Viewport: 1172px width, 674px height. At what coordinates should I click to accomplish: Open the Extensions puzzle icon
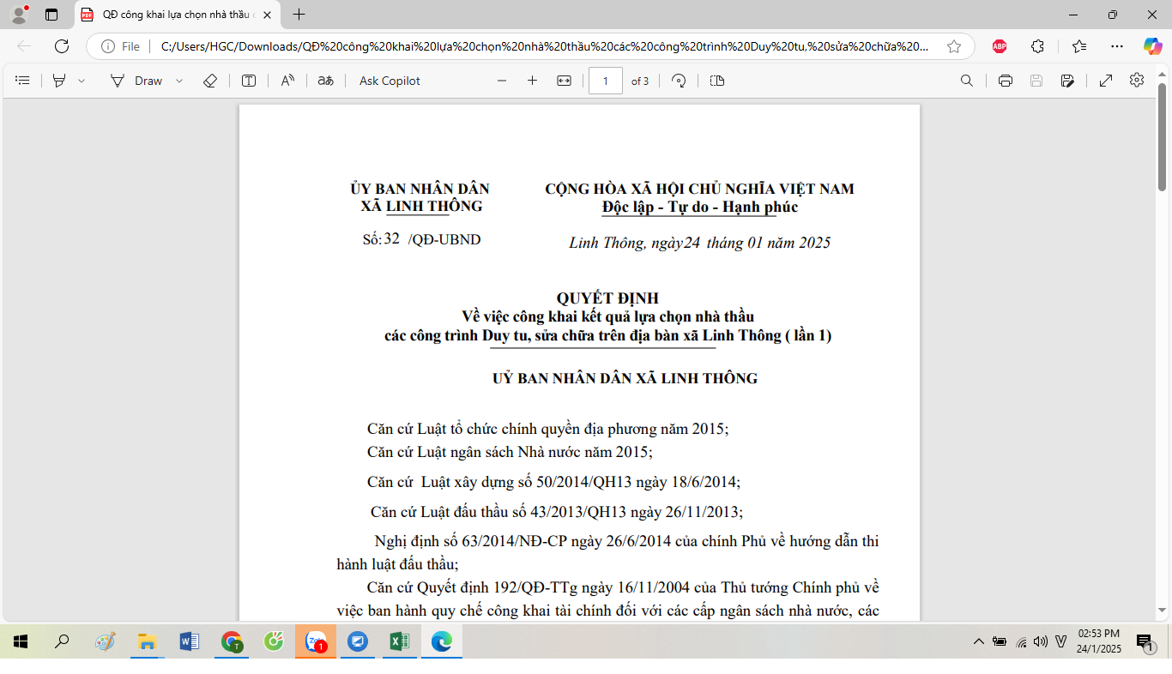click(1038, 46)
